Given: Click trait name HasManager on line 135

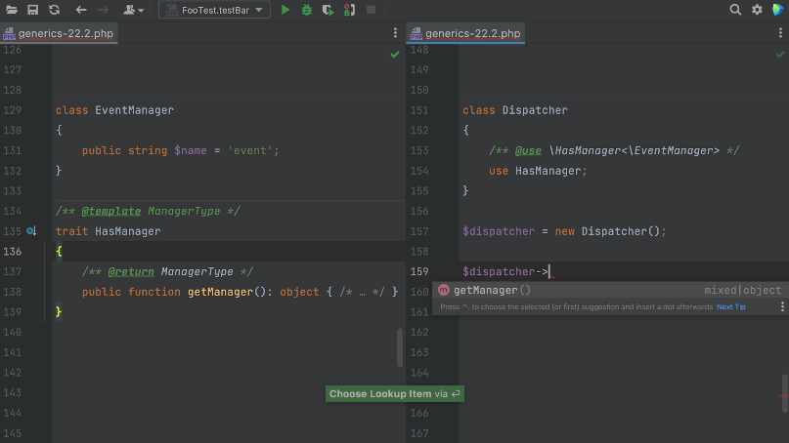Looking at the screenshot, I should point(128,231).
